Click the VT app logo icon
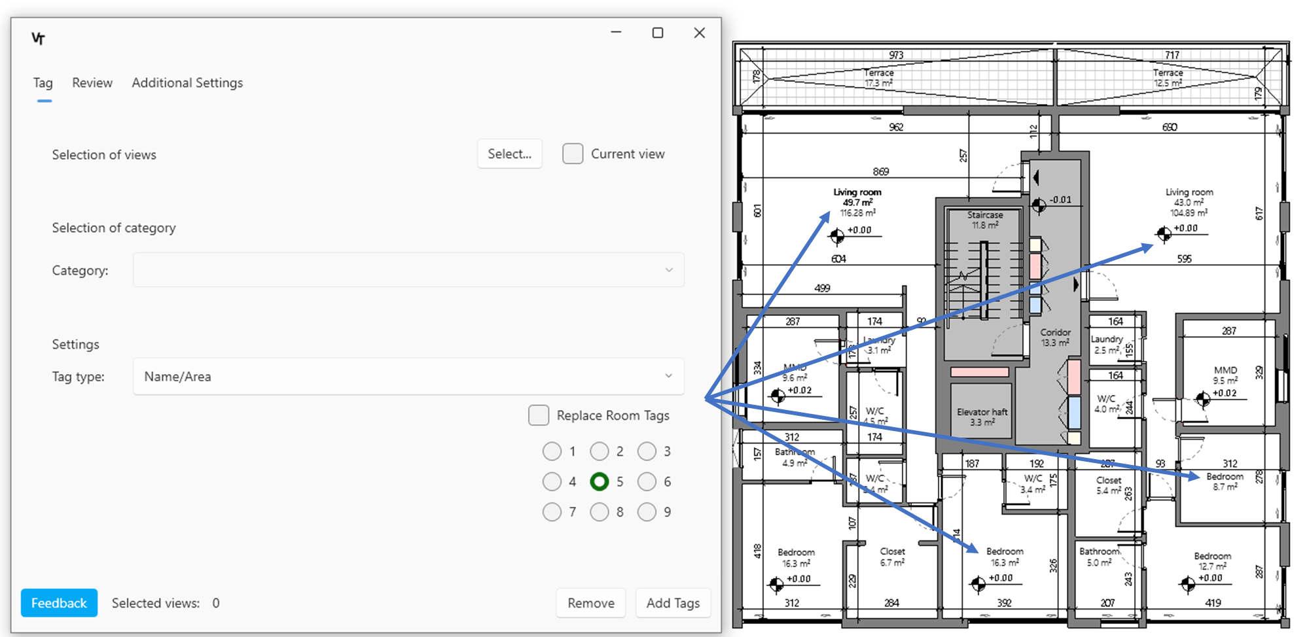1309x637 pixels. tap(38, 39)
